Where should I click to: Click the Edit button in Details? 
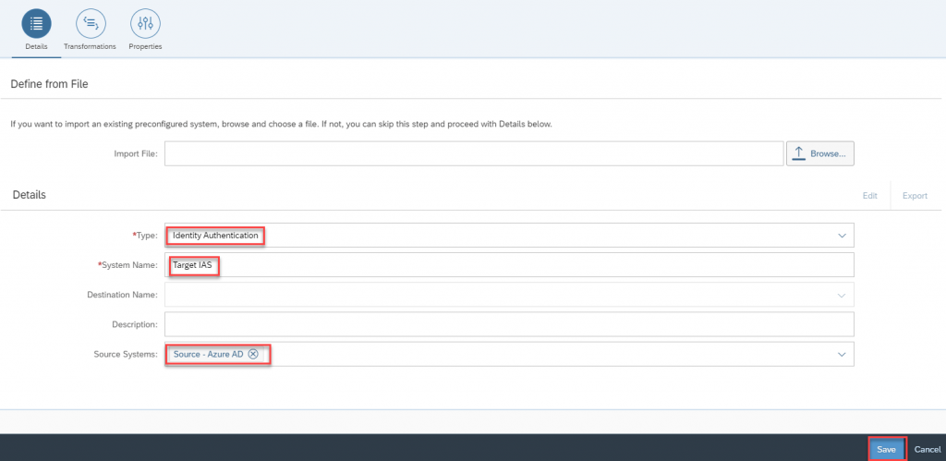point(869,196)
